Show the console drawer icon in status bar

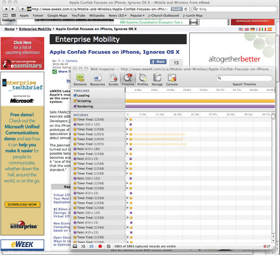click(83, 246)
